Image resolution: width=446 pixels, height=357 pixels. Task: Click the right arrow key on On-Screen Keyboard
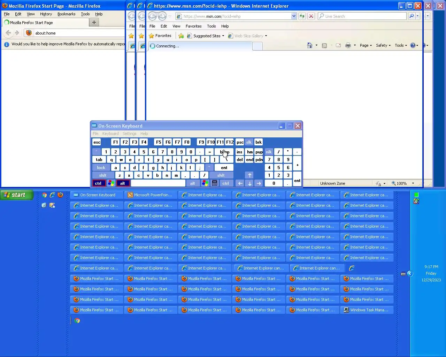click(259, 183)
